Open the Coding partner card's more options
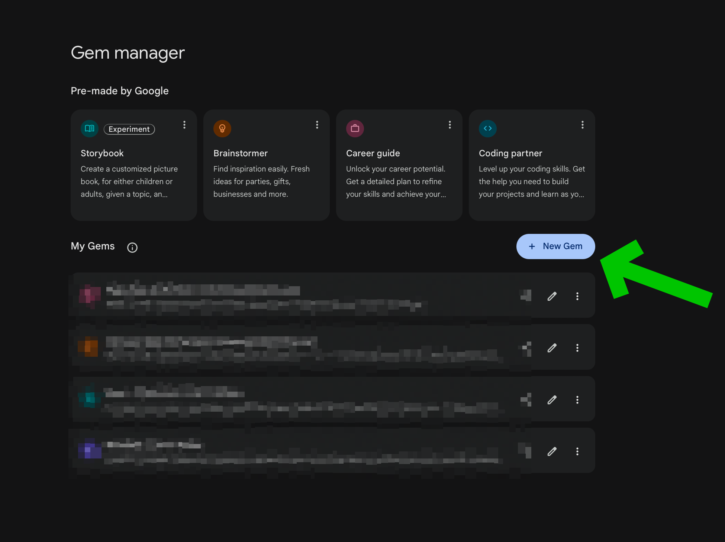The height and width of the screenshot is (542, 725). coord(583,125)
